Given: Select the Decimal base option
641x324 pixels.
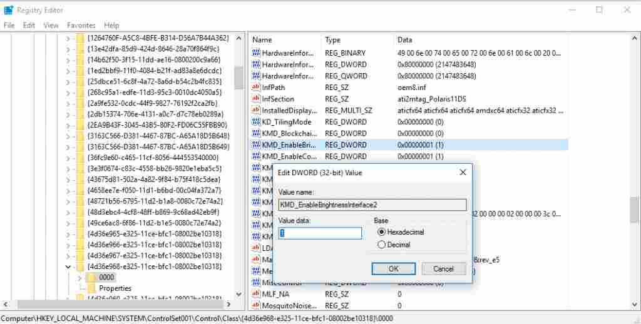Looking at the screenshot, I should click(381, 245).
